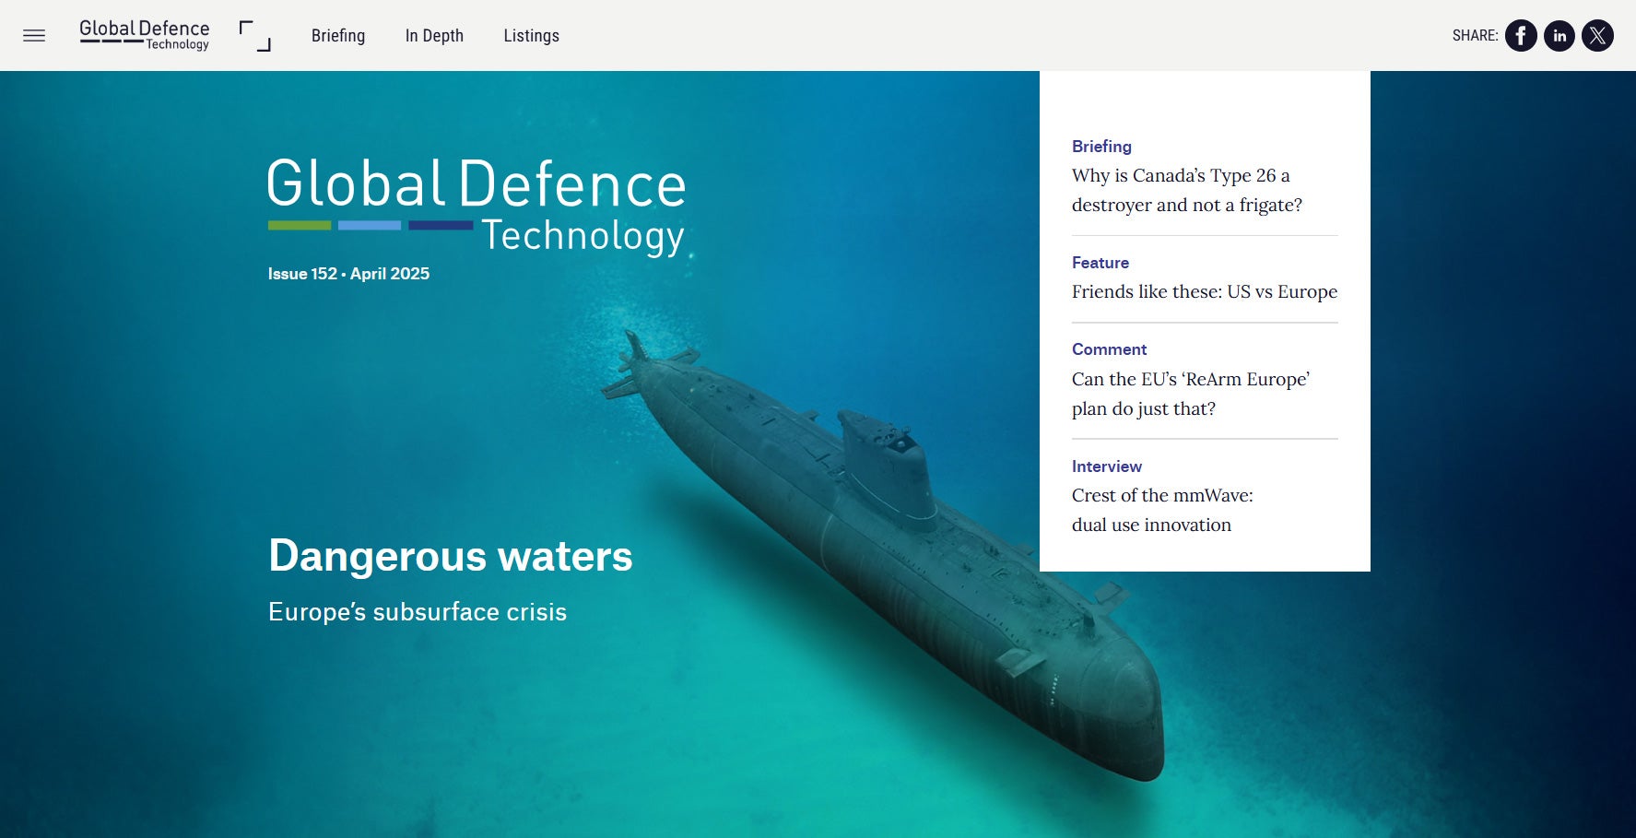Click the 'Europe's subsurface crisis' subtitle
This screenshot has height=838, width=1636.
coord(417,612)
